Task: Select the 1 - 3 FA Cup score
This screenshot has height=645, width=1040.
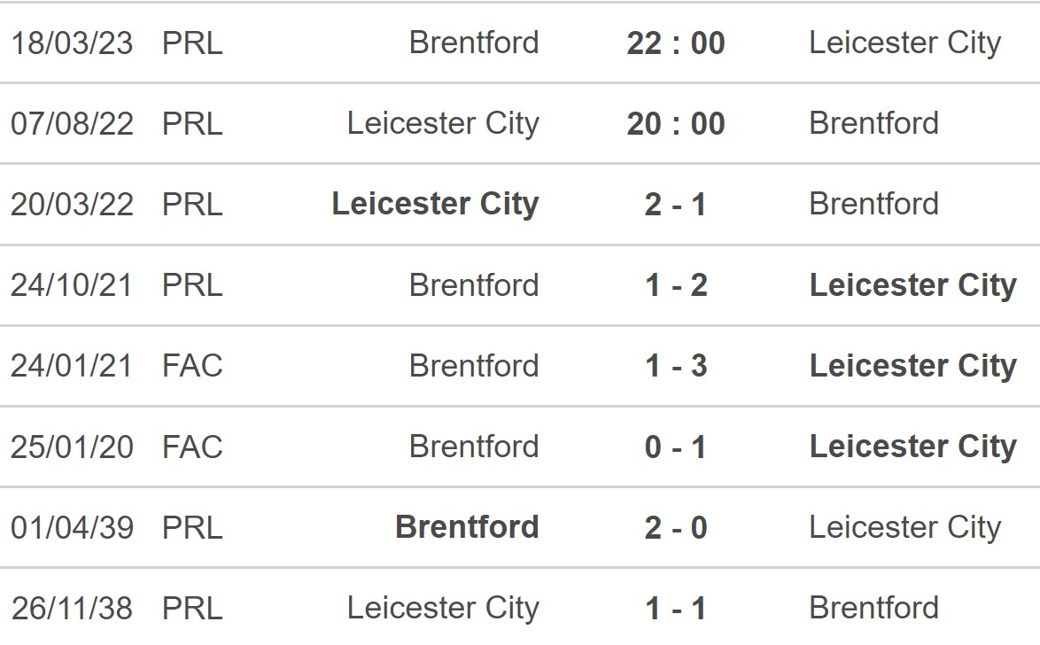Action: click(x=676, y=366)
